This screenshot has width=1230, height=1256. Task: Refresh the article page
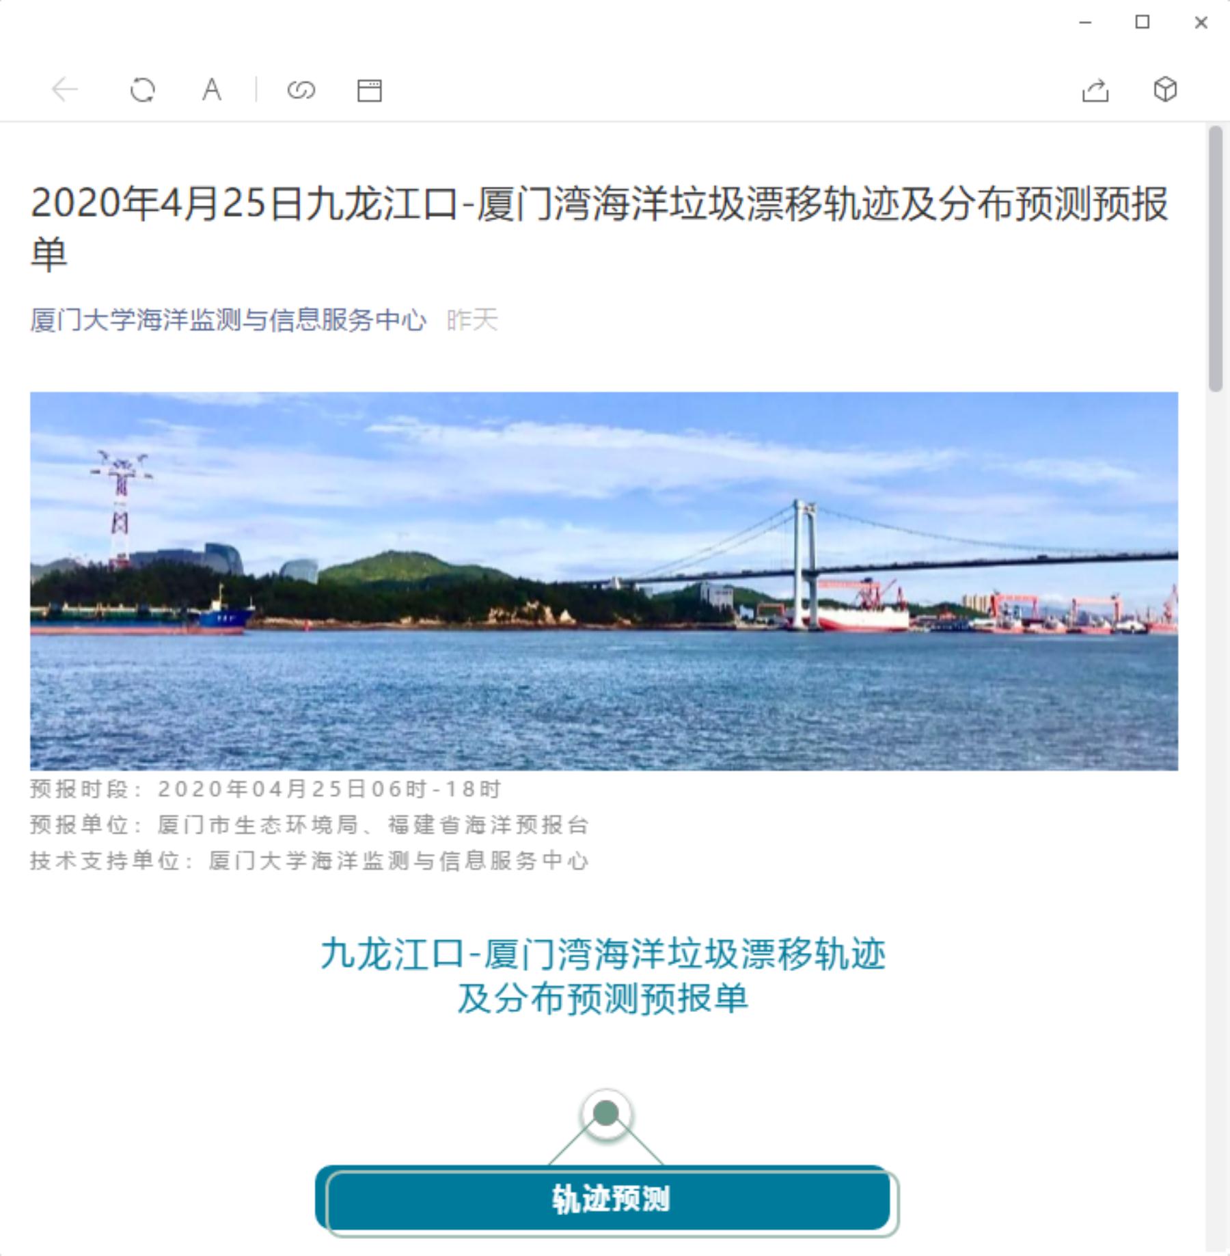[x=143, y=90]
